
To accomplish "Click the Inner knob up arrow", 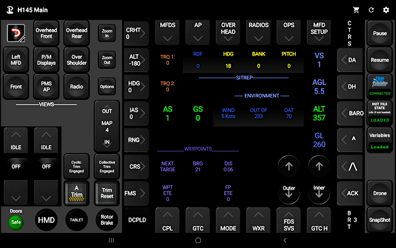I will (319, 166).
